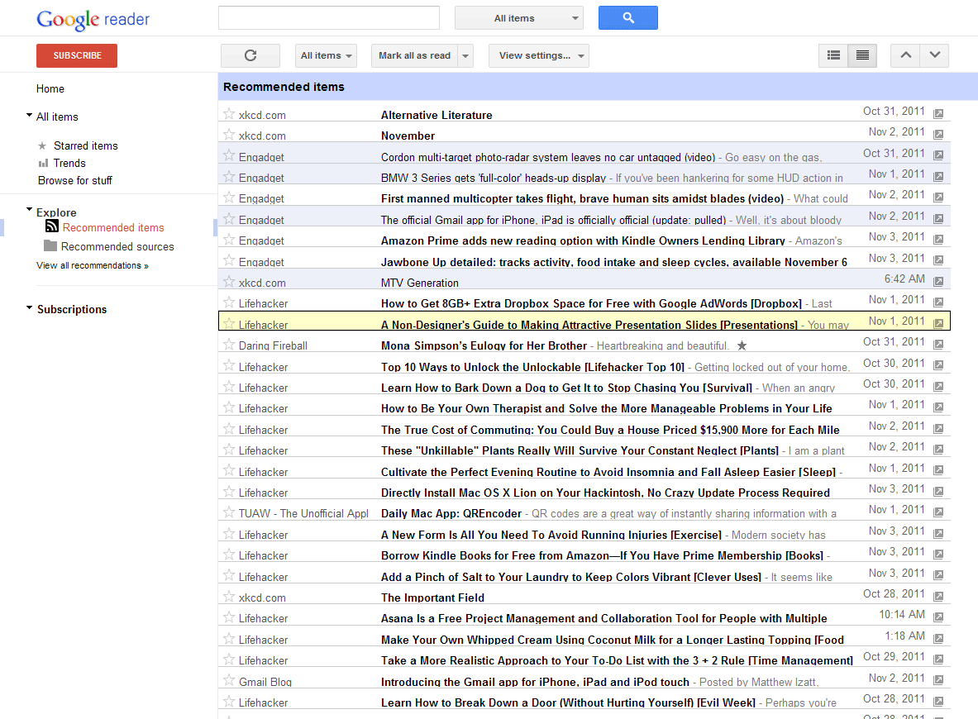Click the feed icon beside Recommended items
Image resolution: width=978 pixels, height=719 pixels.
(51, 226)
